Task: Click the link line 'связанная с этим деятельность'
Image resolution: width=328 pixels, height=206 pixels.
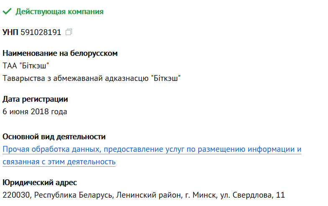Action: click(59, 161)
